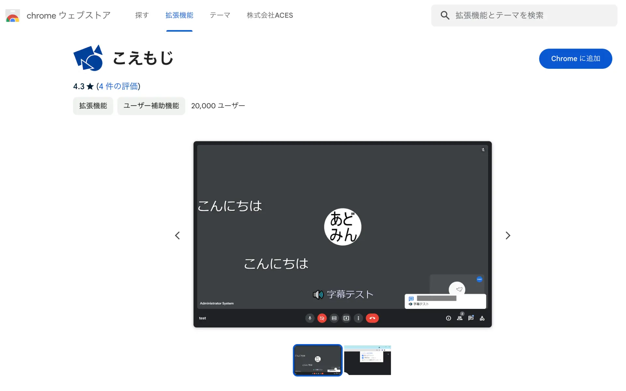Click the Administrator System label in screenshot

(217, 303)
